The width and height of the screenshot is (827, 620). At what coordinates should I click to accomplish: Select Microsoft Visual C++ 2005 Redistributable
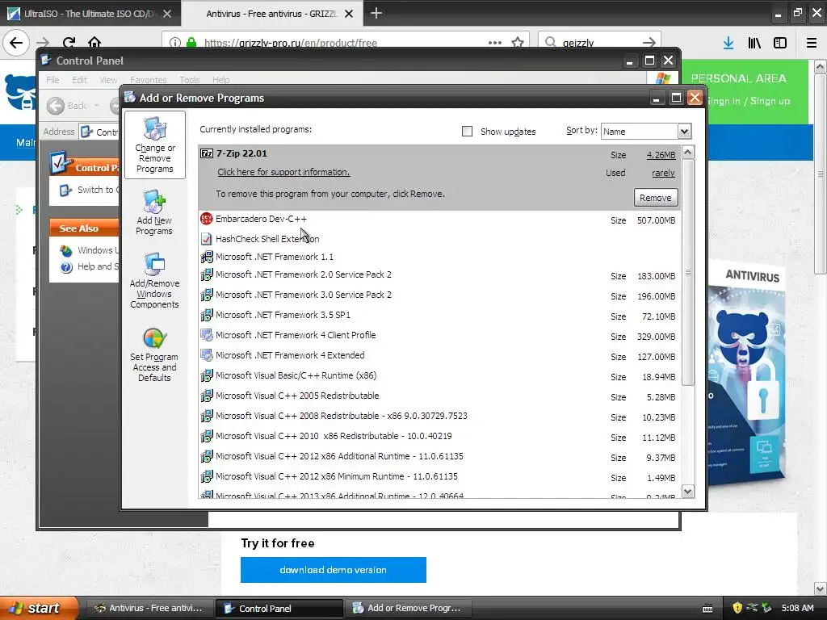(x=439, y=396)
